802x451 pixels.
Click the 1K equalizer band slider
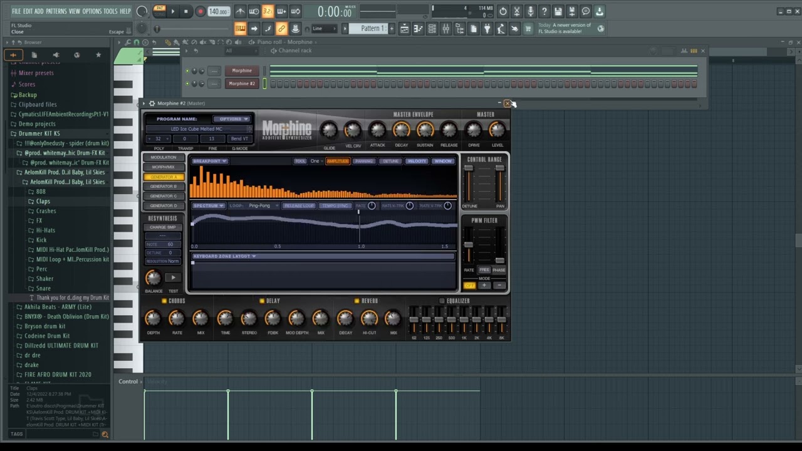click(x=464, y=319)
